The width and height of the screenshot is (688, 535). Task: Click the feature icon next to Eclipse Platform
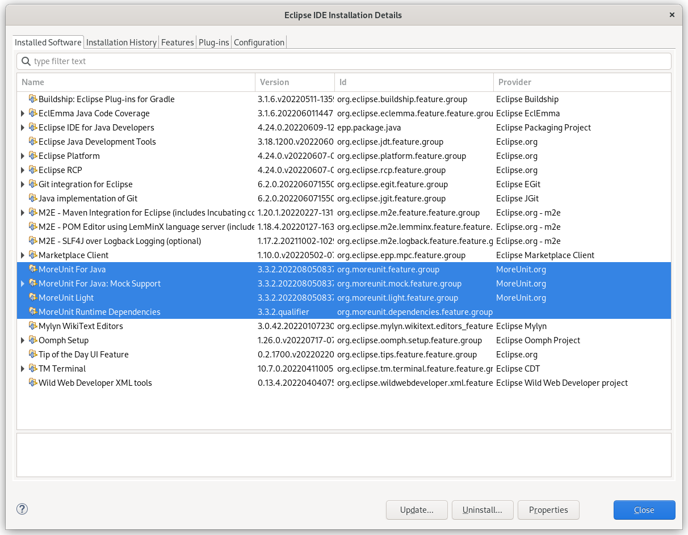[32, 155]
